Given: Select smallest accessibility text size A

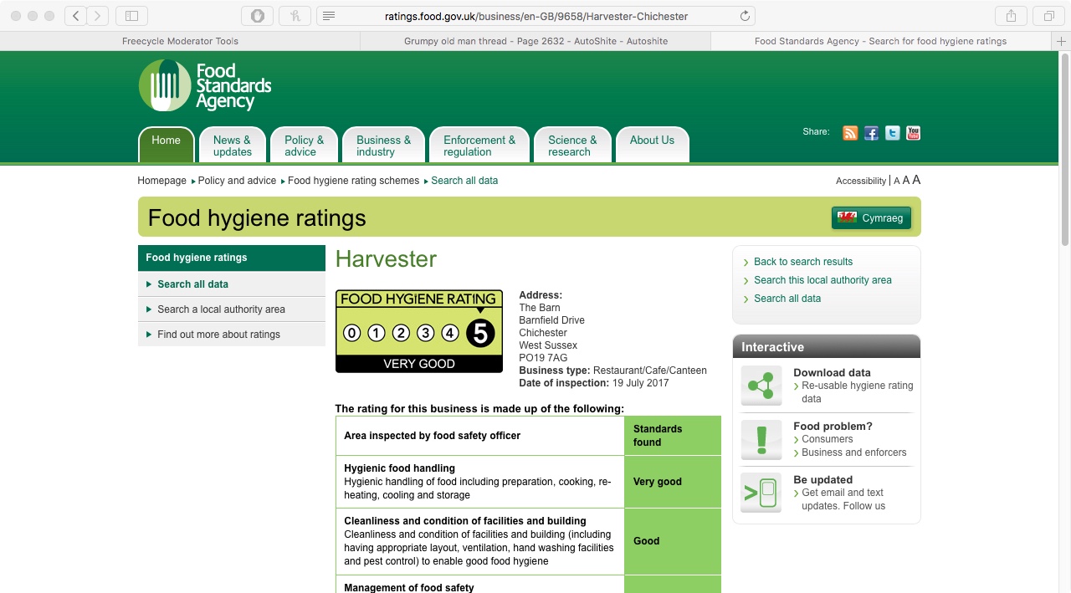Looking at the screenshot, I should pos(897,181).
